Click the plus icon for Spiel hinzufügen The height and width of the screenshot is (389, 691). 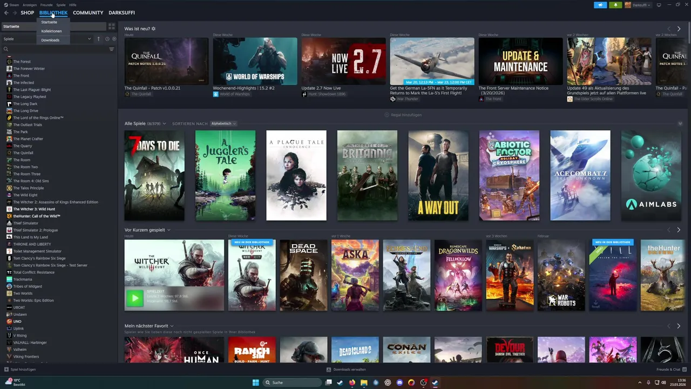click(x=6, y=370)
